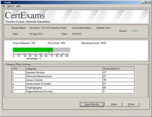Click the candidate name Default User
This screenshot has width=152, height=117.
pyautogui.click(x=103, y=28)
